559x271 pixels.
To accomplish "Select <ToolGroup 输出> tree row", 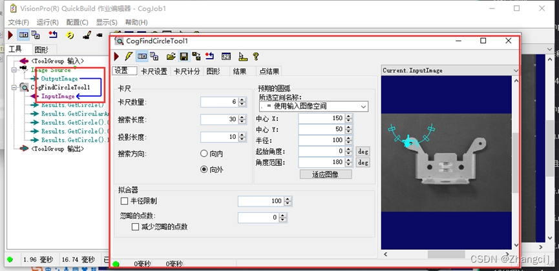I will coord(58,149).
